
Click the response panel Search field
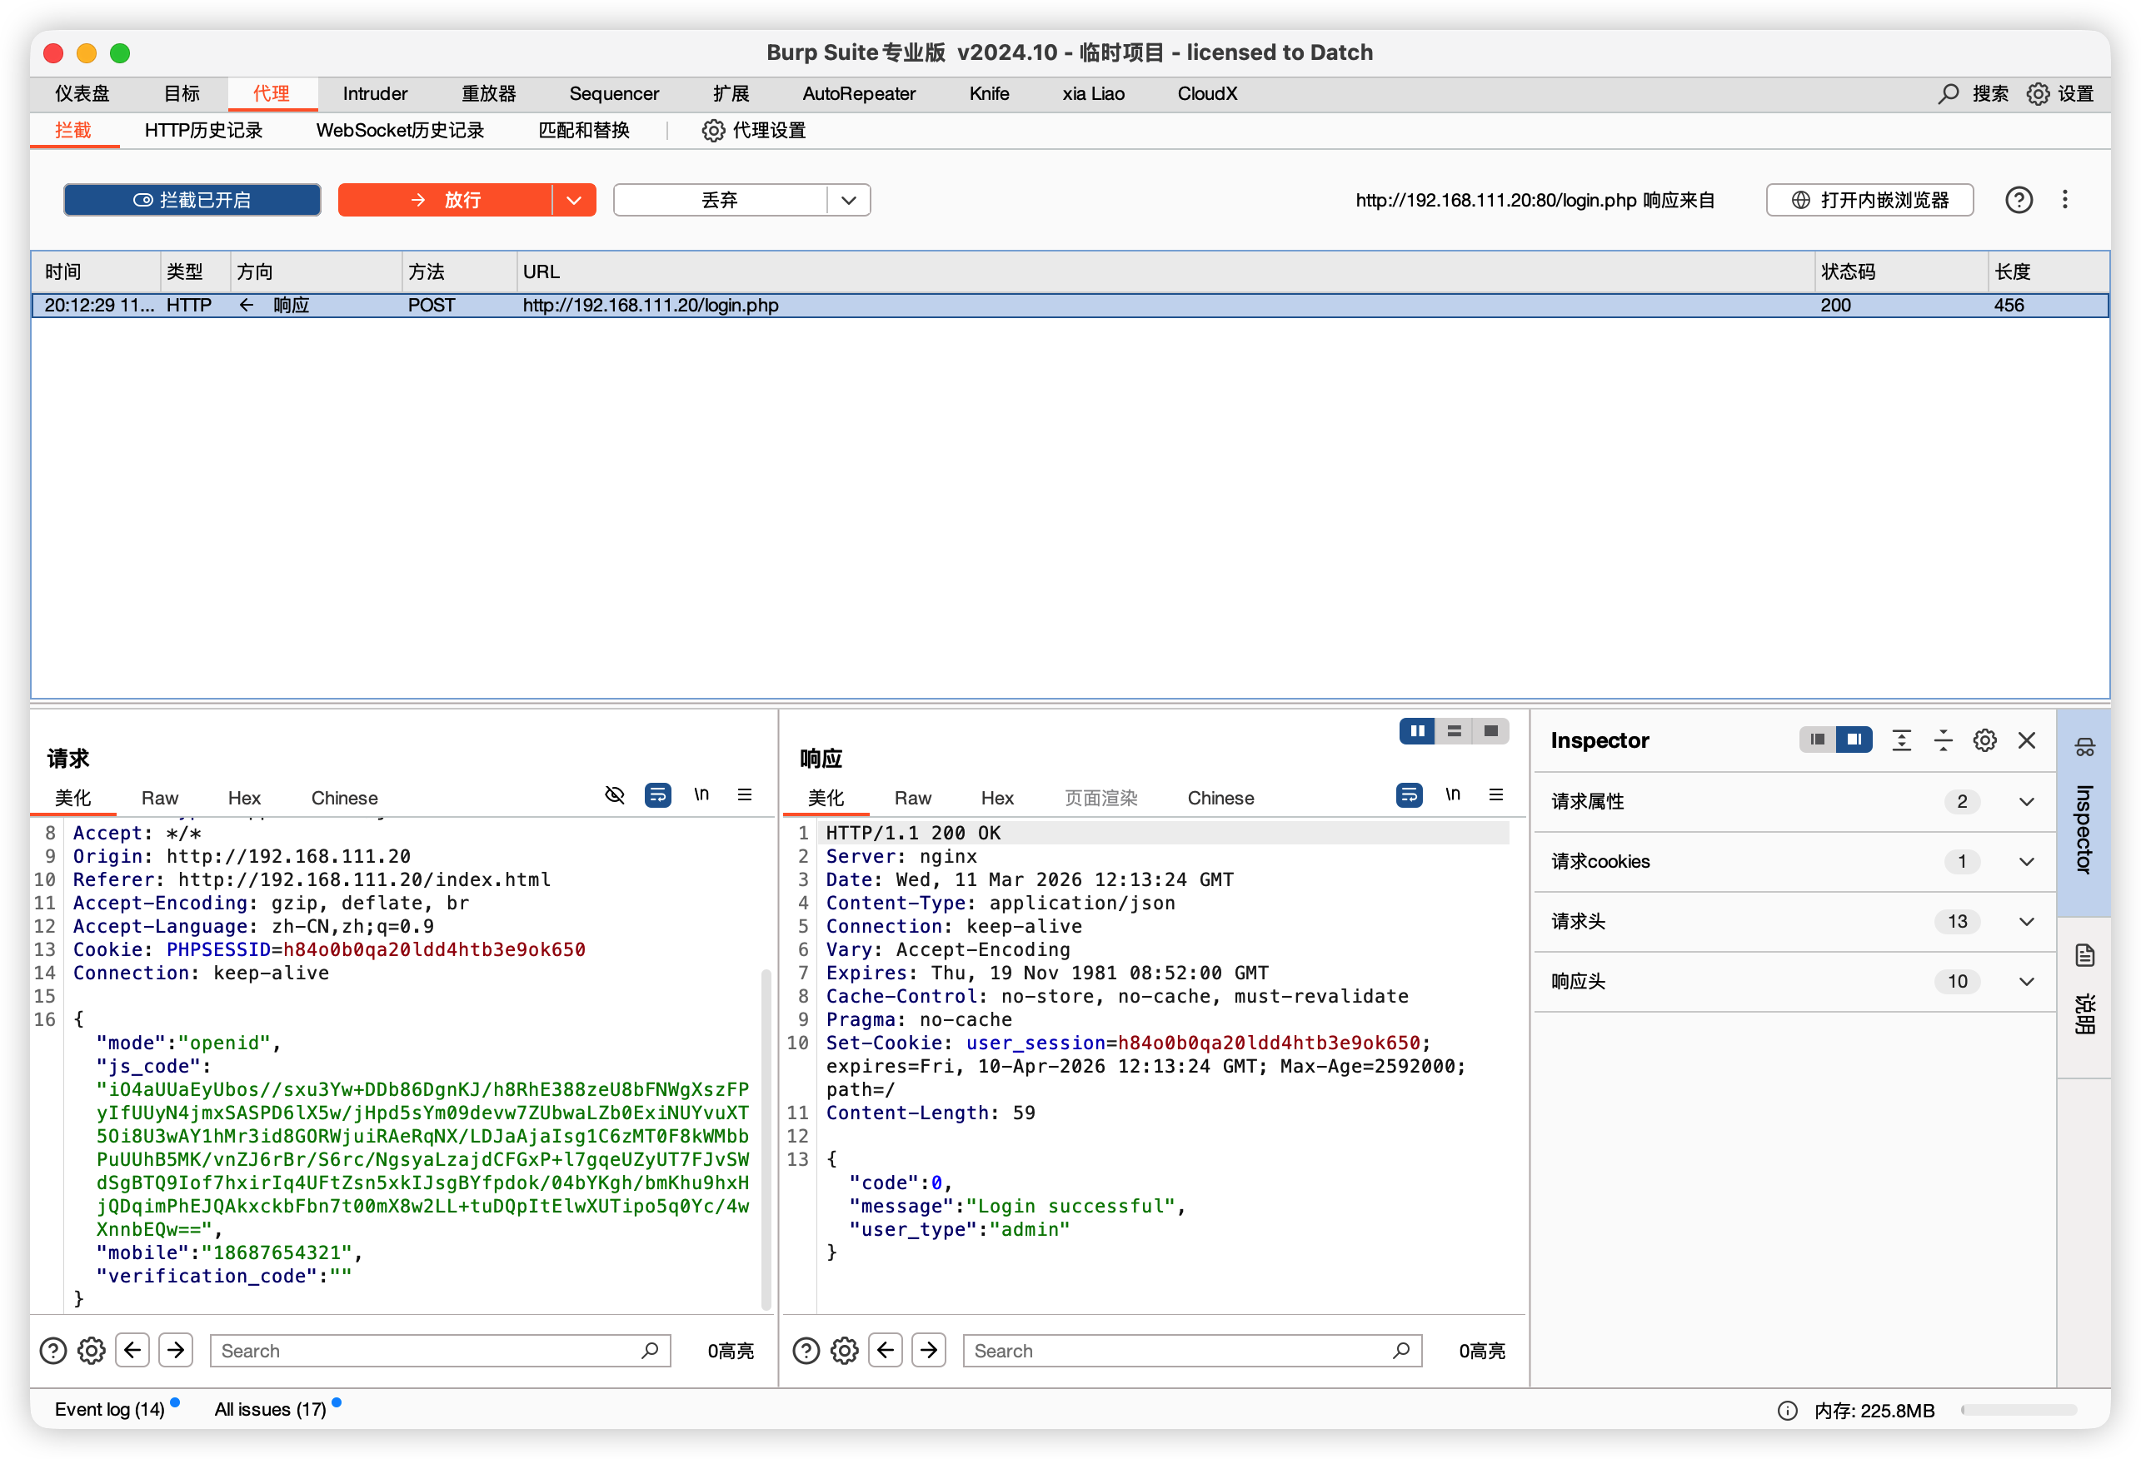(x=1179, y=1350)
